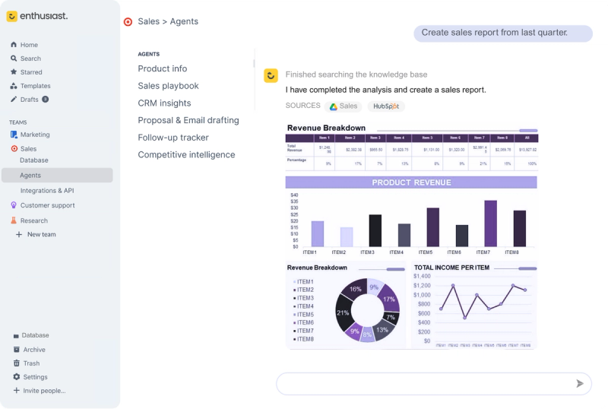Open the Product info agent
The image size is (608, 409).
[163, 68]
